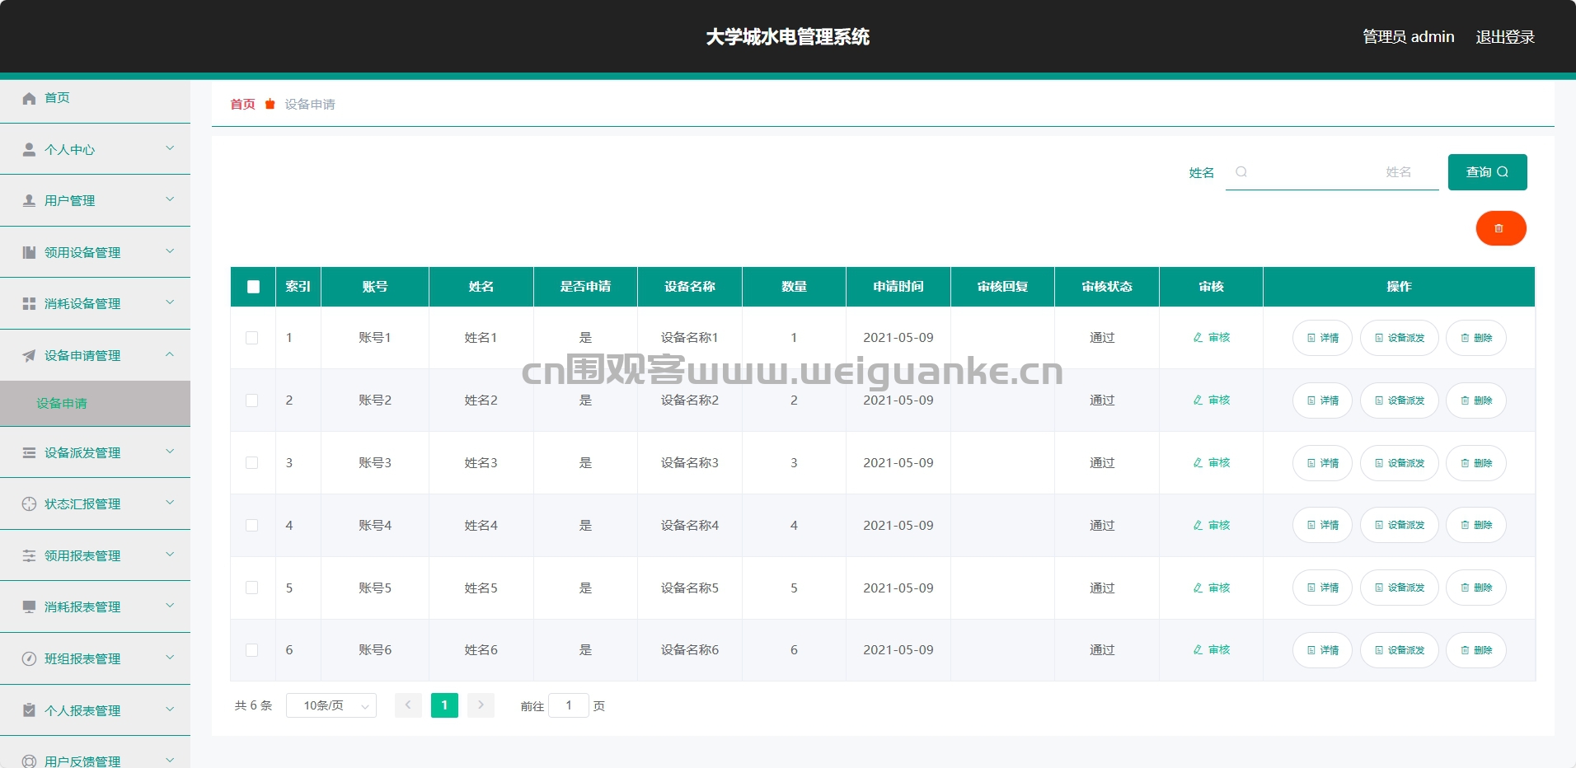Open 用户反馈管理 menu label
Viewport: 1576px width, 768px height.
tap(82, 761)
